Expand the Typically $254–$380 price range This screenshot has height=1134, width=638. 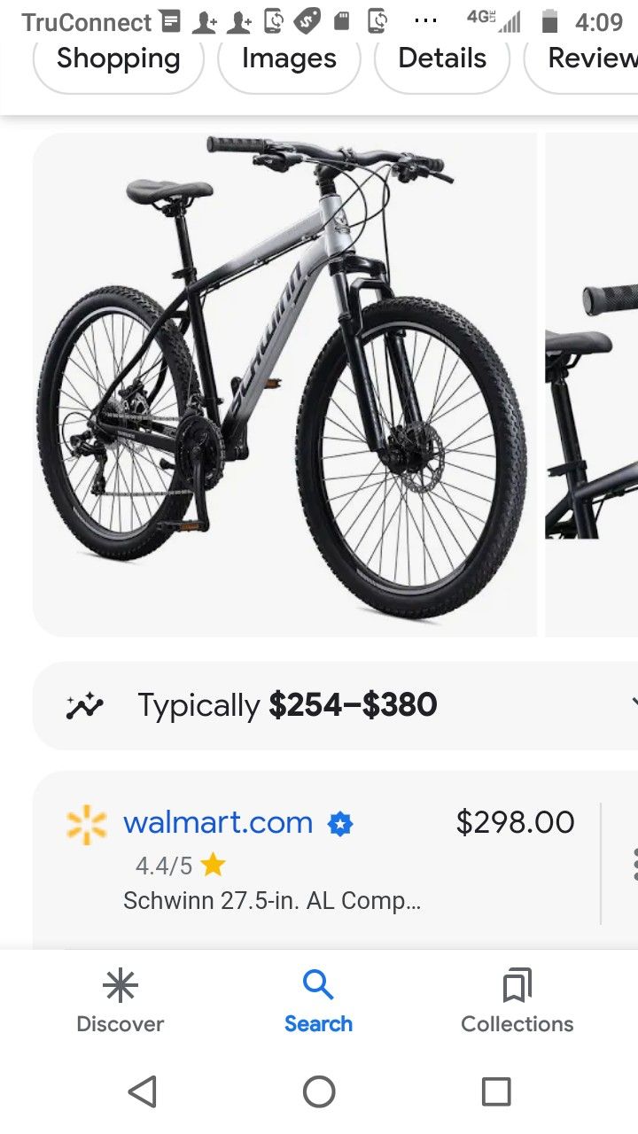[335, 705]
